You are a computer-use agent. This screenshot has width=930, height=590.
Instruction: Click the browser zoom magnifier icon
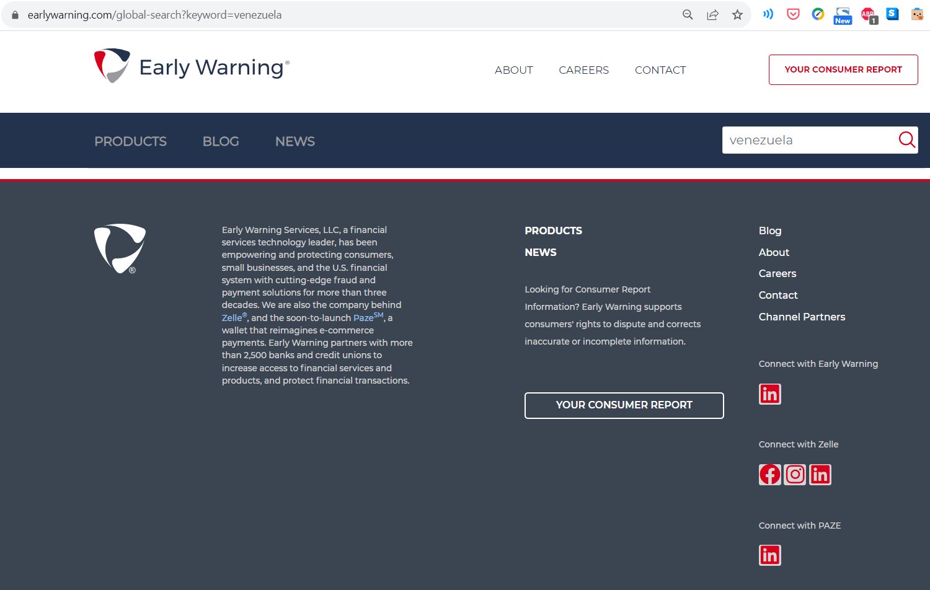(x=688, y=15)
